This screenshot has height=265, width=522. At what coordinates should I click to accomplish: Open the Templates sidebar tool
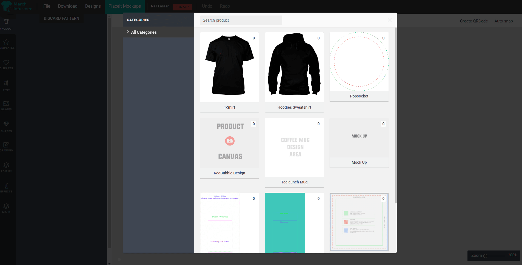(6, 44)
